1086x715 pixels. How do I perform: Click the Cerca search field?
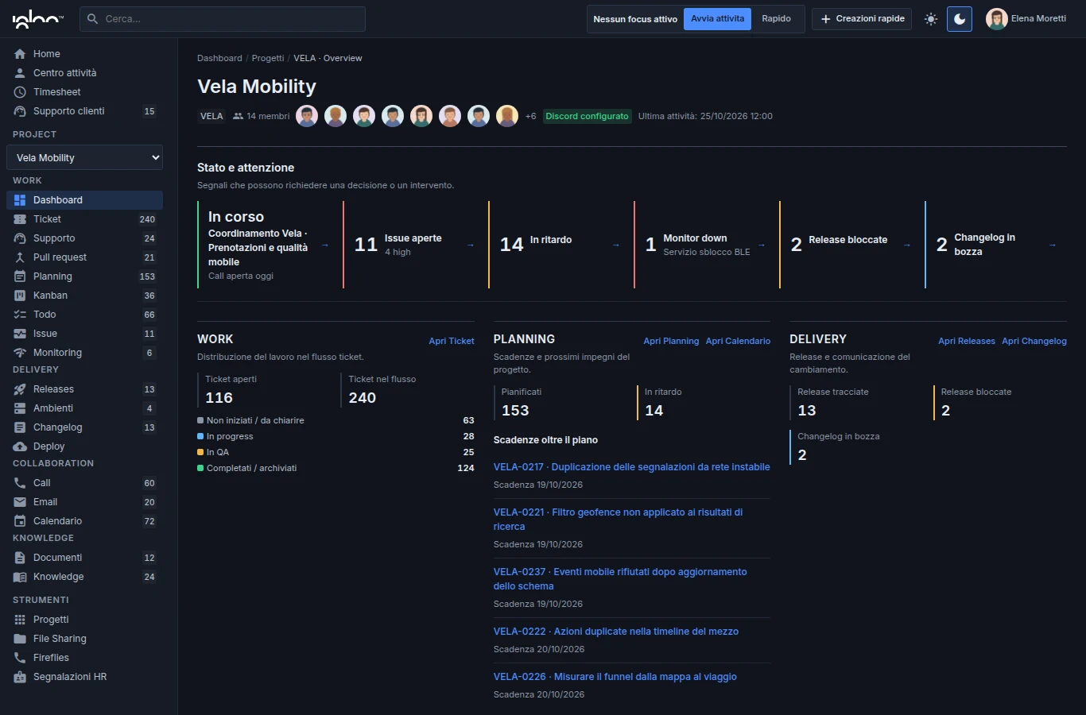coord(223,19)
